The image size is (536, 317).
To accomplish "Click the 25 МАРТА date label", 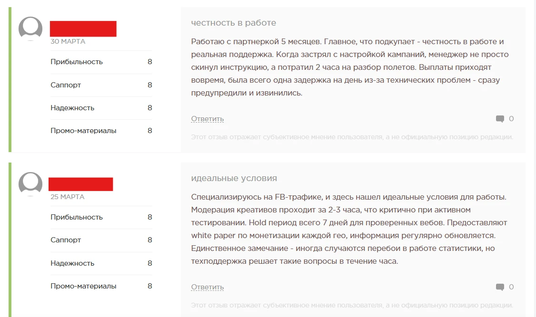I will (67, 197).
